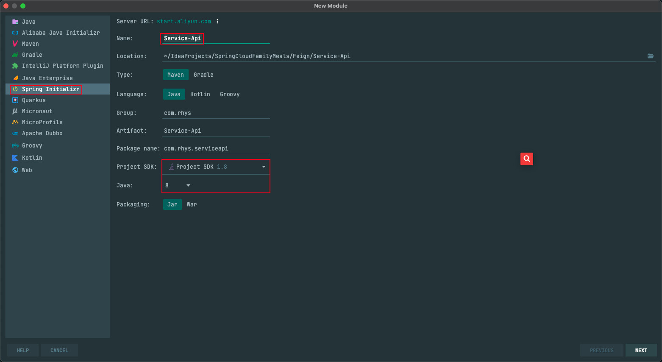Screen dimensions: 662x362
Task: Open Server URL options menu dots
Action: (217, 21)
